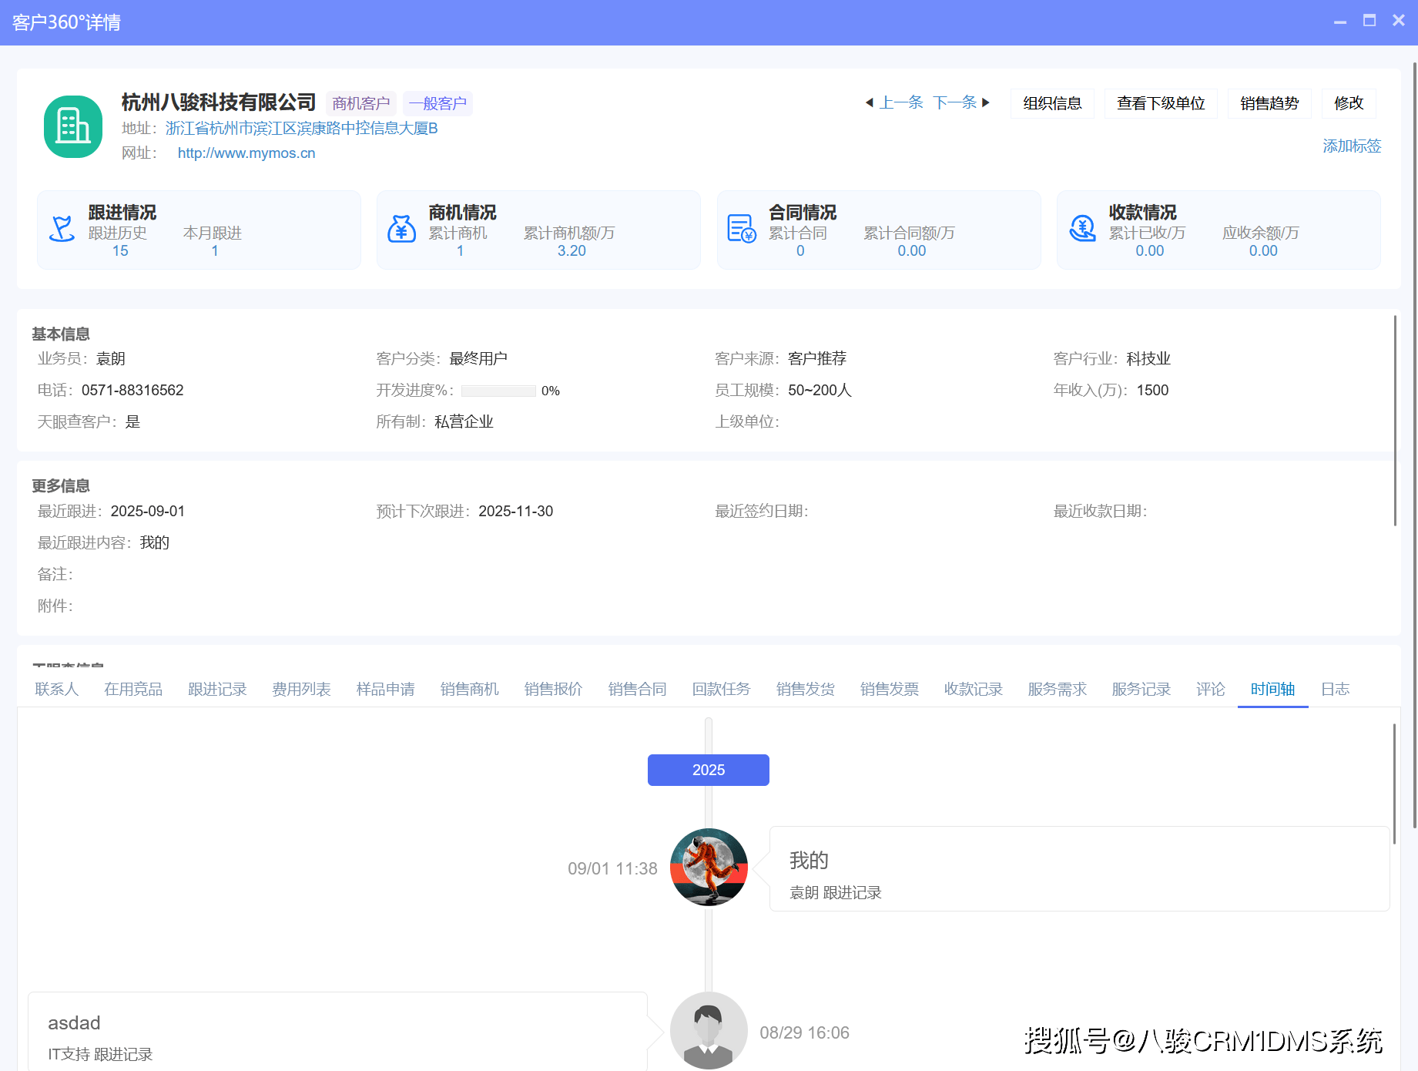The image size is (1418, 1071).
Task: Click the 开发进度 progress bar
Action: coord(498,391)
